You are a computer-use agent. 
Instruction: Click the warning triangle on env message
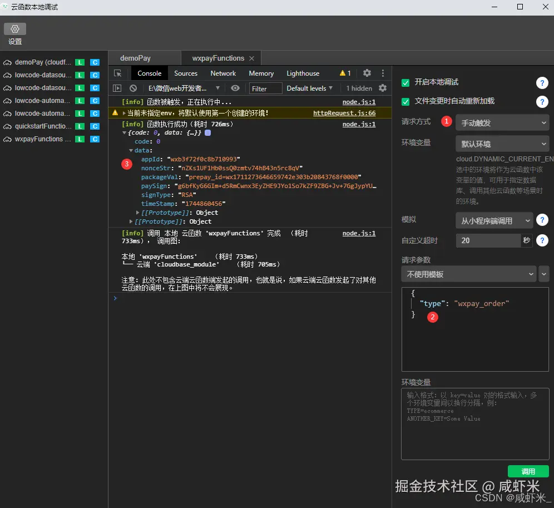[x=115, y=113]
